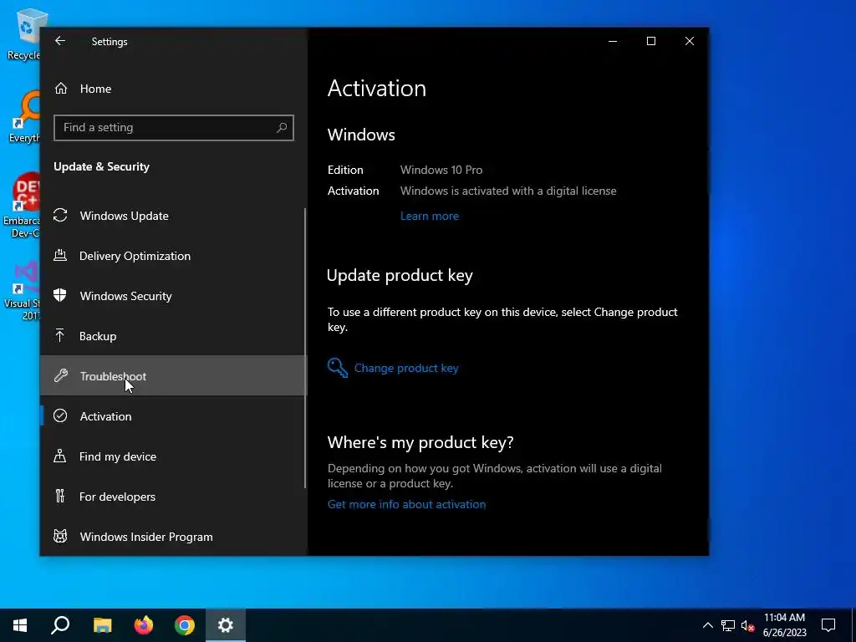
Task: Minimize the Settings window
Action: [613, 41]
